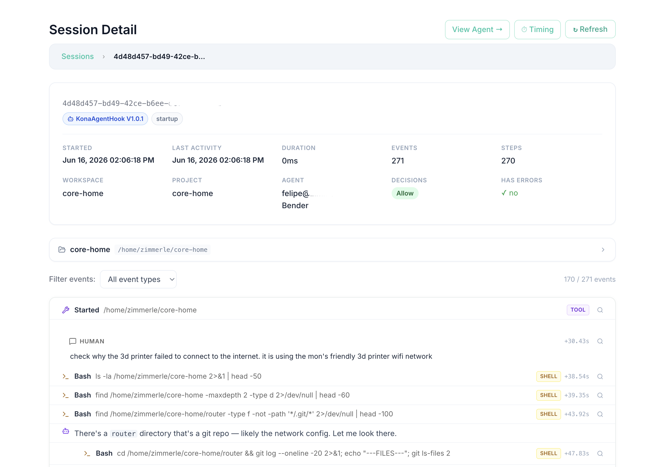Image resolution: width=654 pixels, height=467 pixels.
Task: Click the folder icon next to core-home
Action: pyautogui.click(x=62, y=250)
